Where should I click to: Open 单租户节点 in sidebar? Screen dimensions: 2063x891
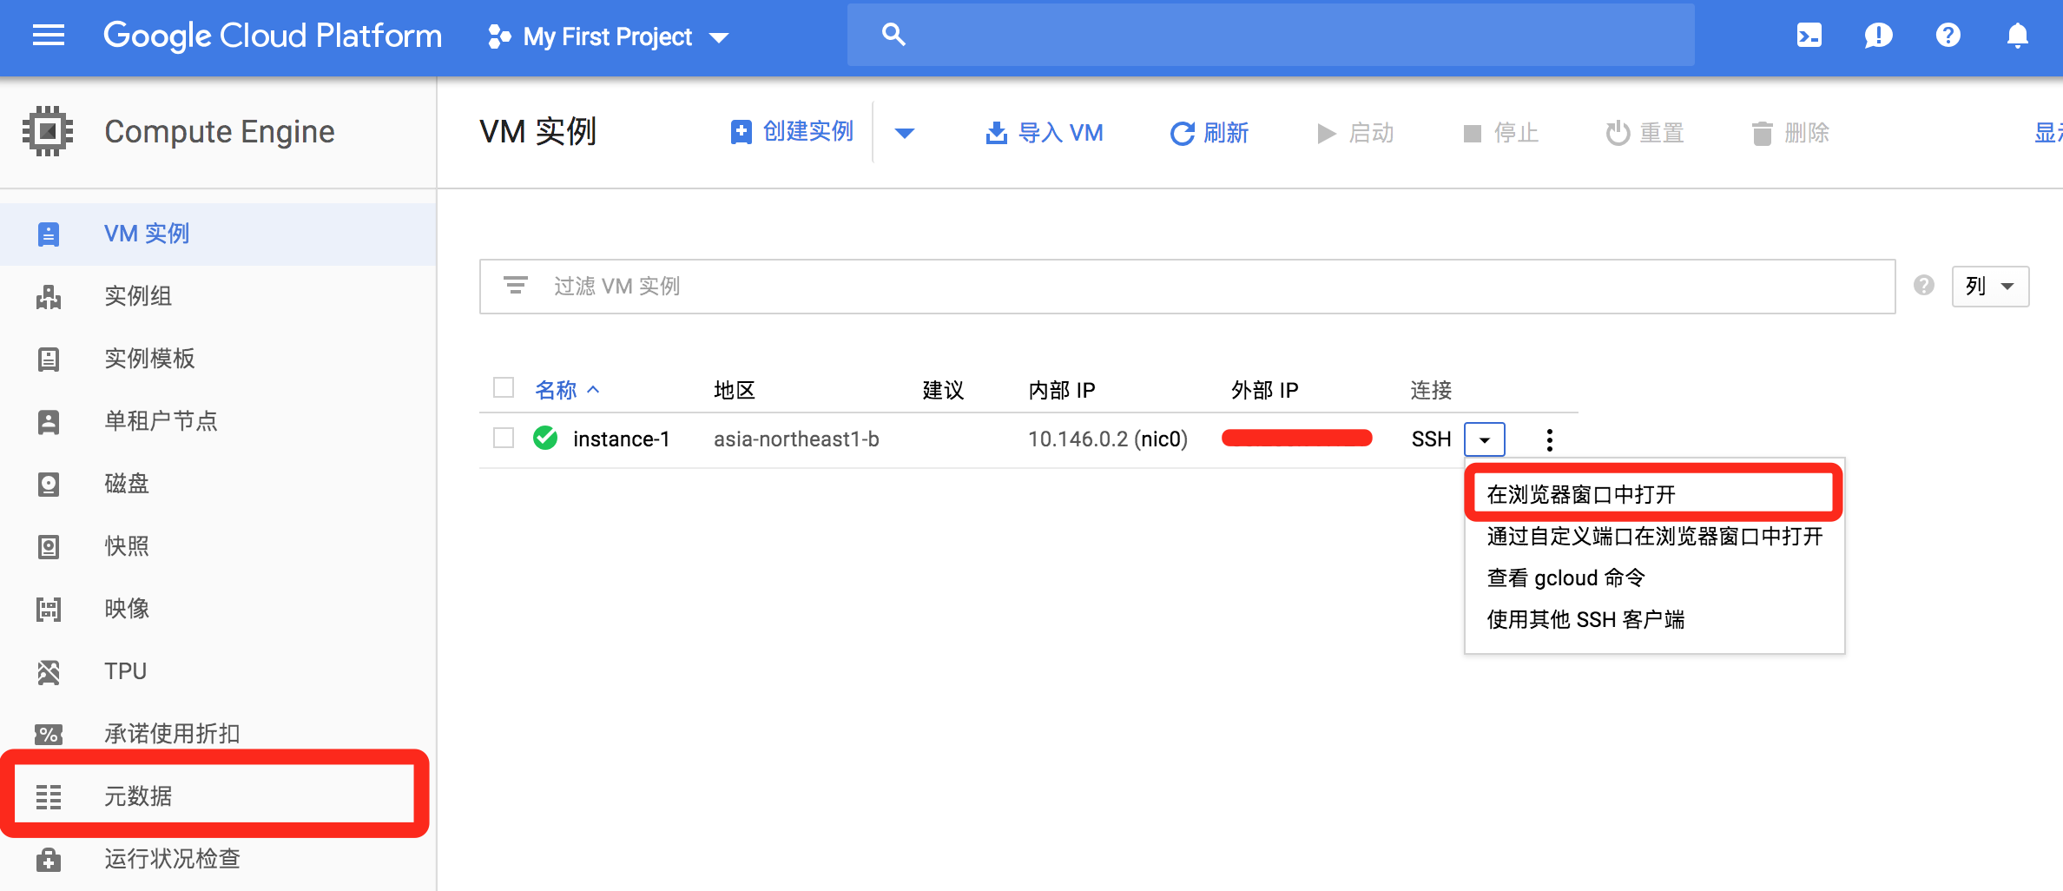[218, 421]
